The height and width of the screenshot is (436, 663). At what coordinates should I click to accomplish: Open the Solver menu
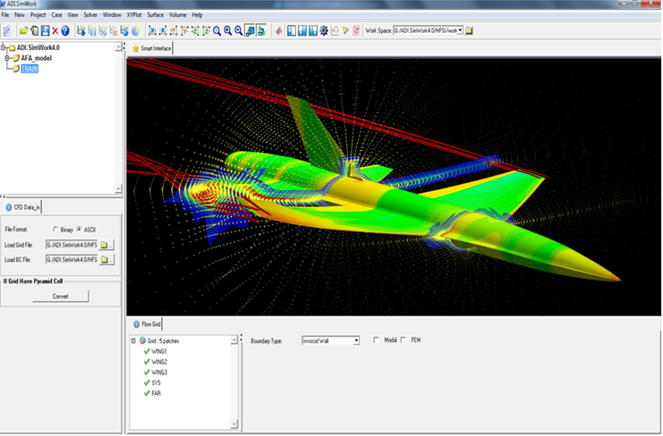[90, 15]
